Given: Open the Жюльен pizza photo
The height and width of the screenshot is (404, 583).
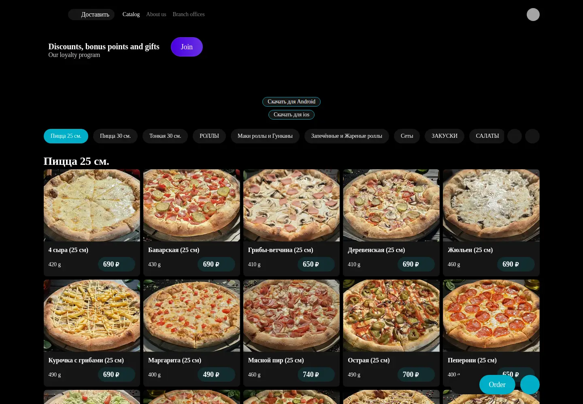Looking at the screenshot, I should 491,205.
